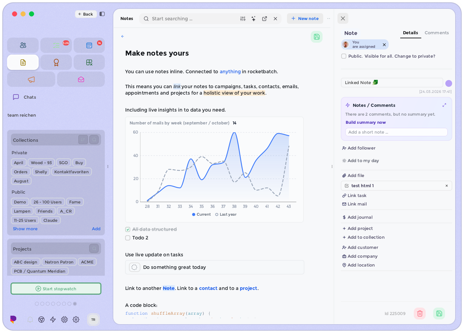Screen dimensions: 464x333
Task: Open the Calendar module with badge 14
Action: point(89,45)
